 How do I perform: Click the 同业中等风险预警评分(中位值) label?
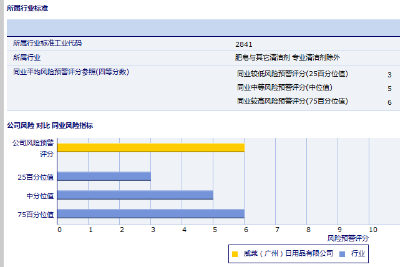point(284,88)
